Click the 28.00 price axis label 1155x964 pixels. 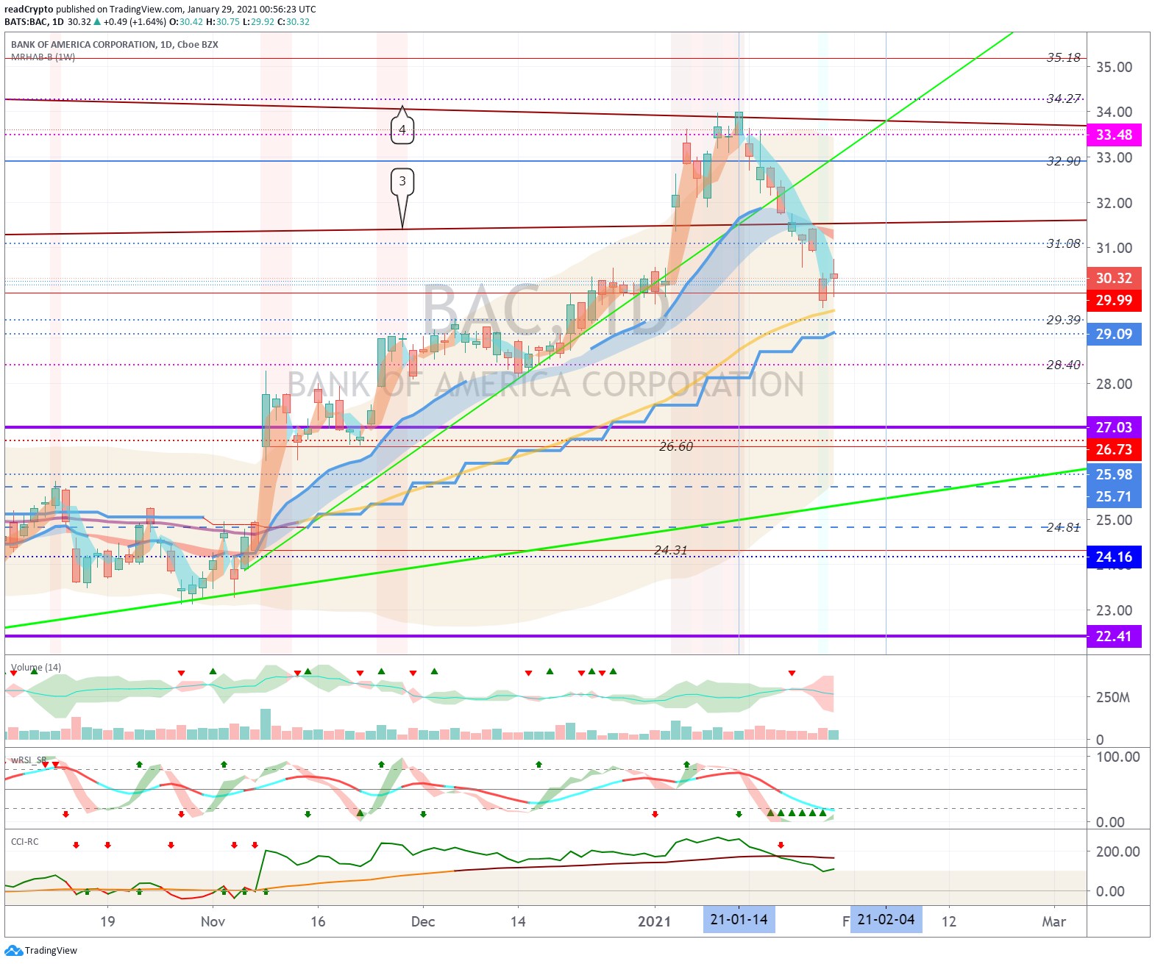click(x=1115, y=384)
